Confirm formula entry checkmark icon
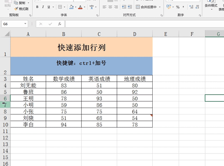The image size is (224, 166). [50, 24]
